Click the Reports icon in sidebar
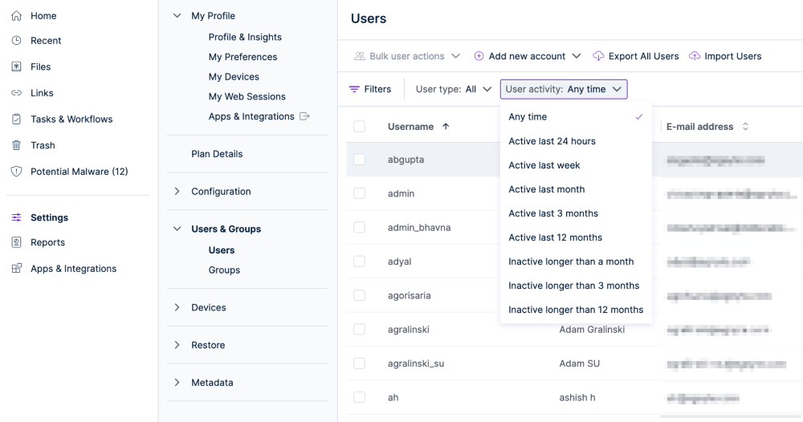The height and width of the screenshot is (422, 803). point(16,242)
